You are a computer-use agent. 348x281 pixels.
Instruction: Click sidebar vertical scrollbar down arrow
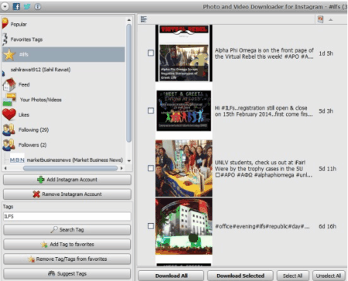click(129, 161)
